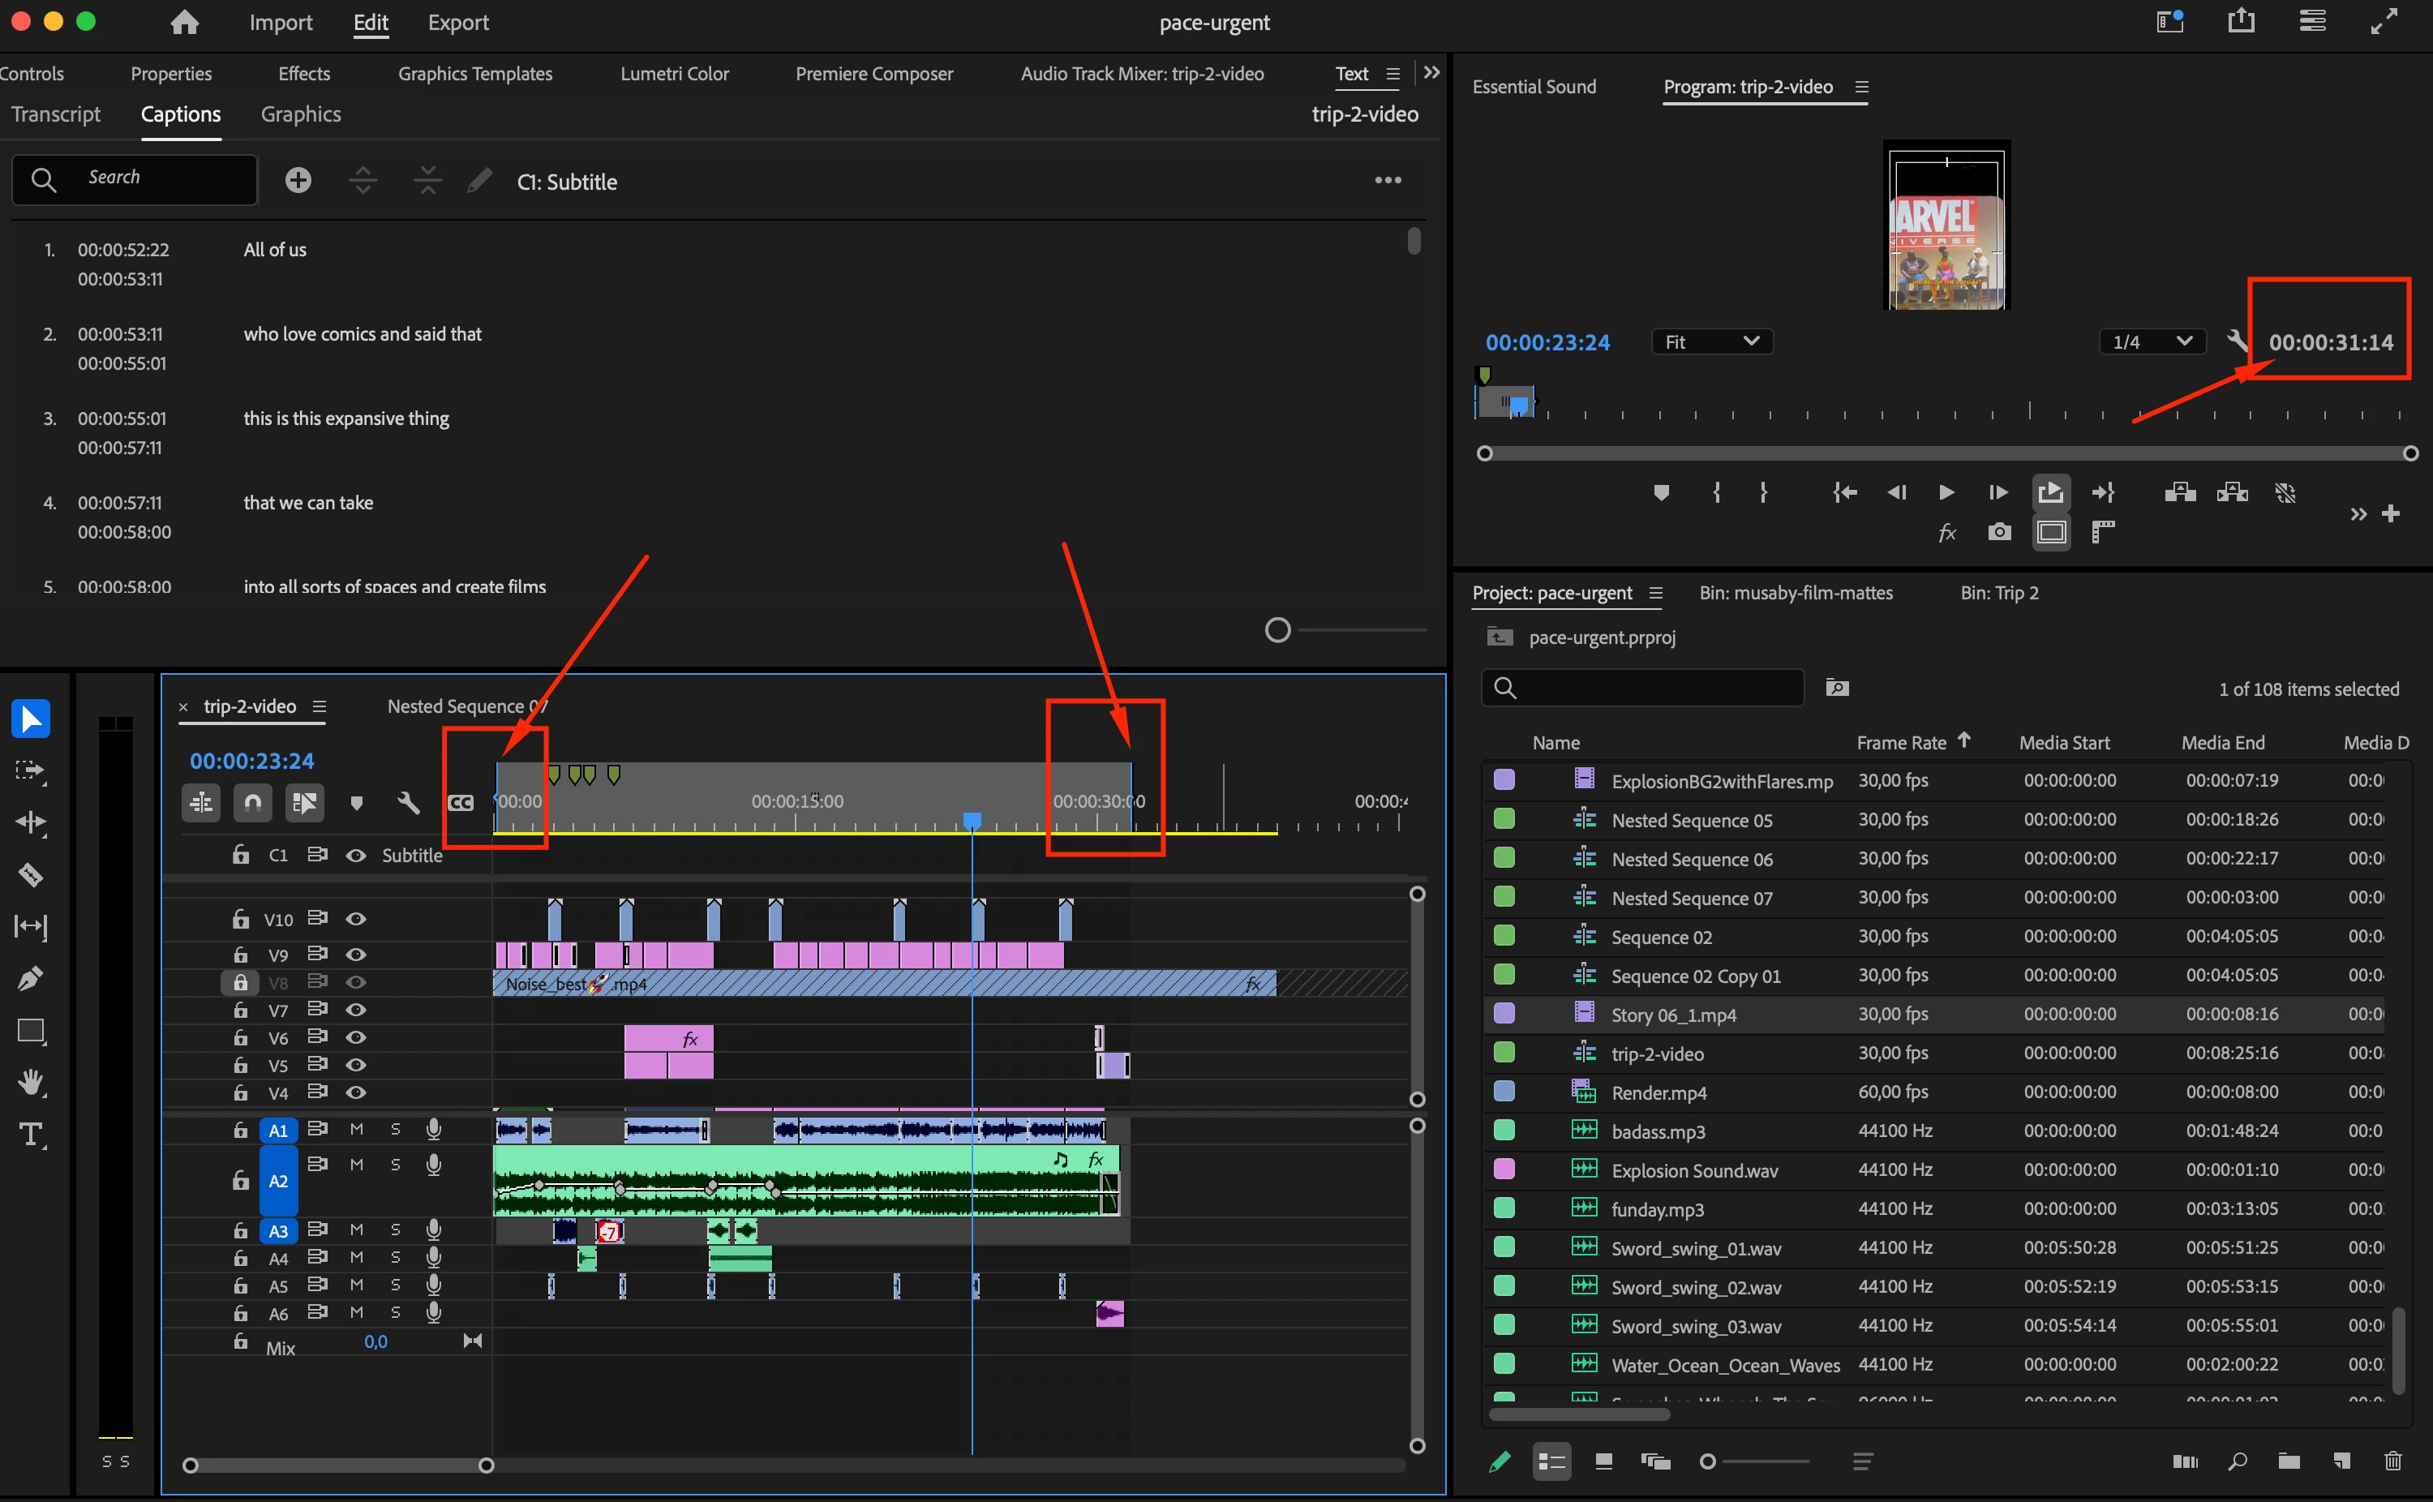
Task: Open the Fit zoom level dropdown
Action: 1712,341
